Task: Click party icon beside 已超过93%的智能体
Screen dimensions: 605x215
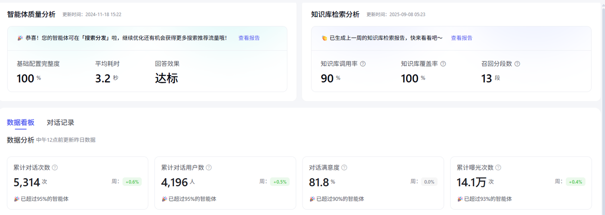Action: pyautogui.click(x=460, y=199)
